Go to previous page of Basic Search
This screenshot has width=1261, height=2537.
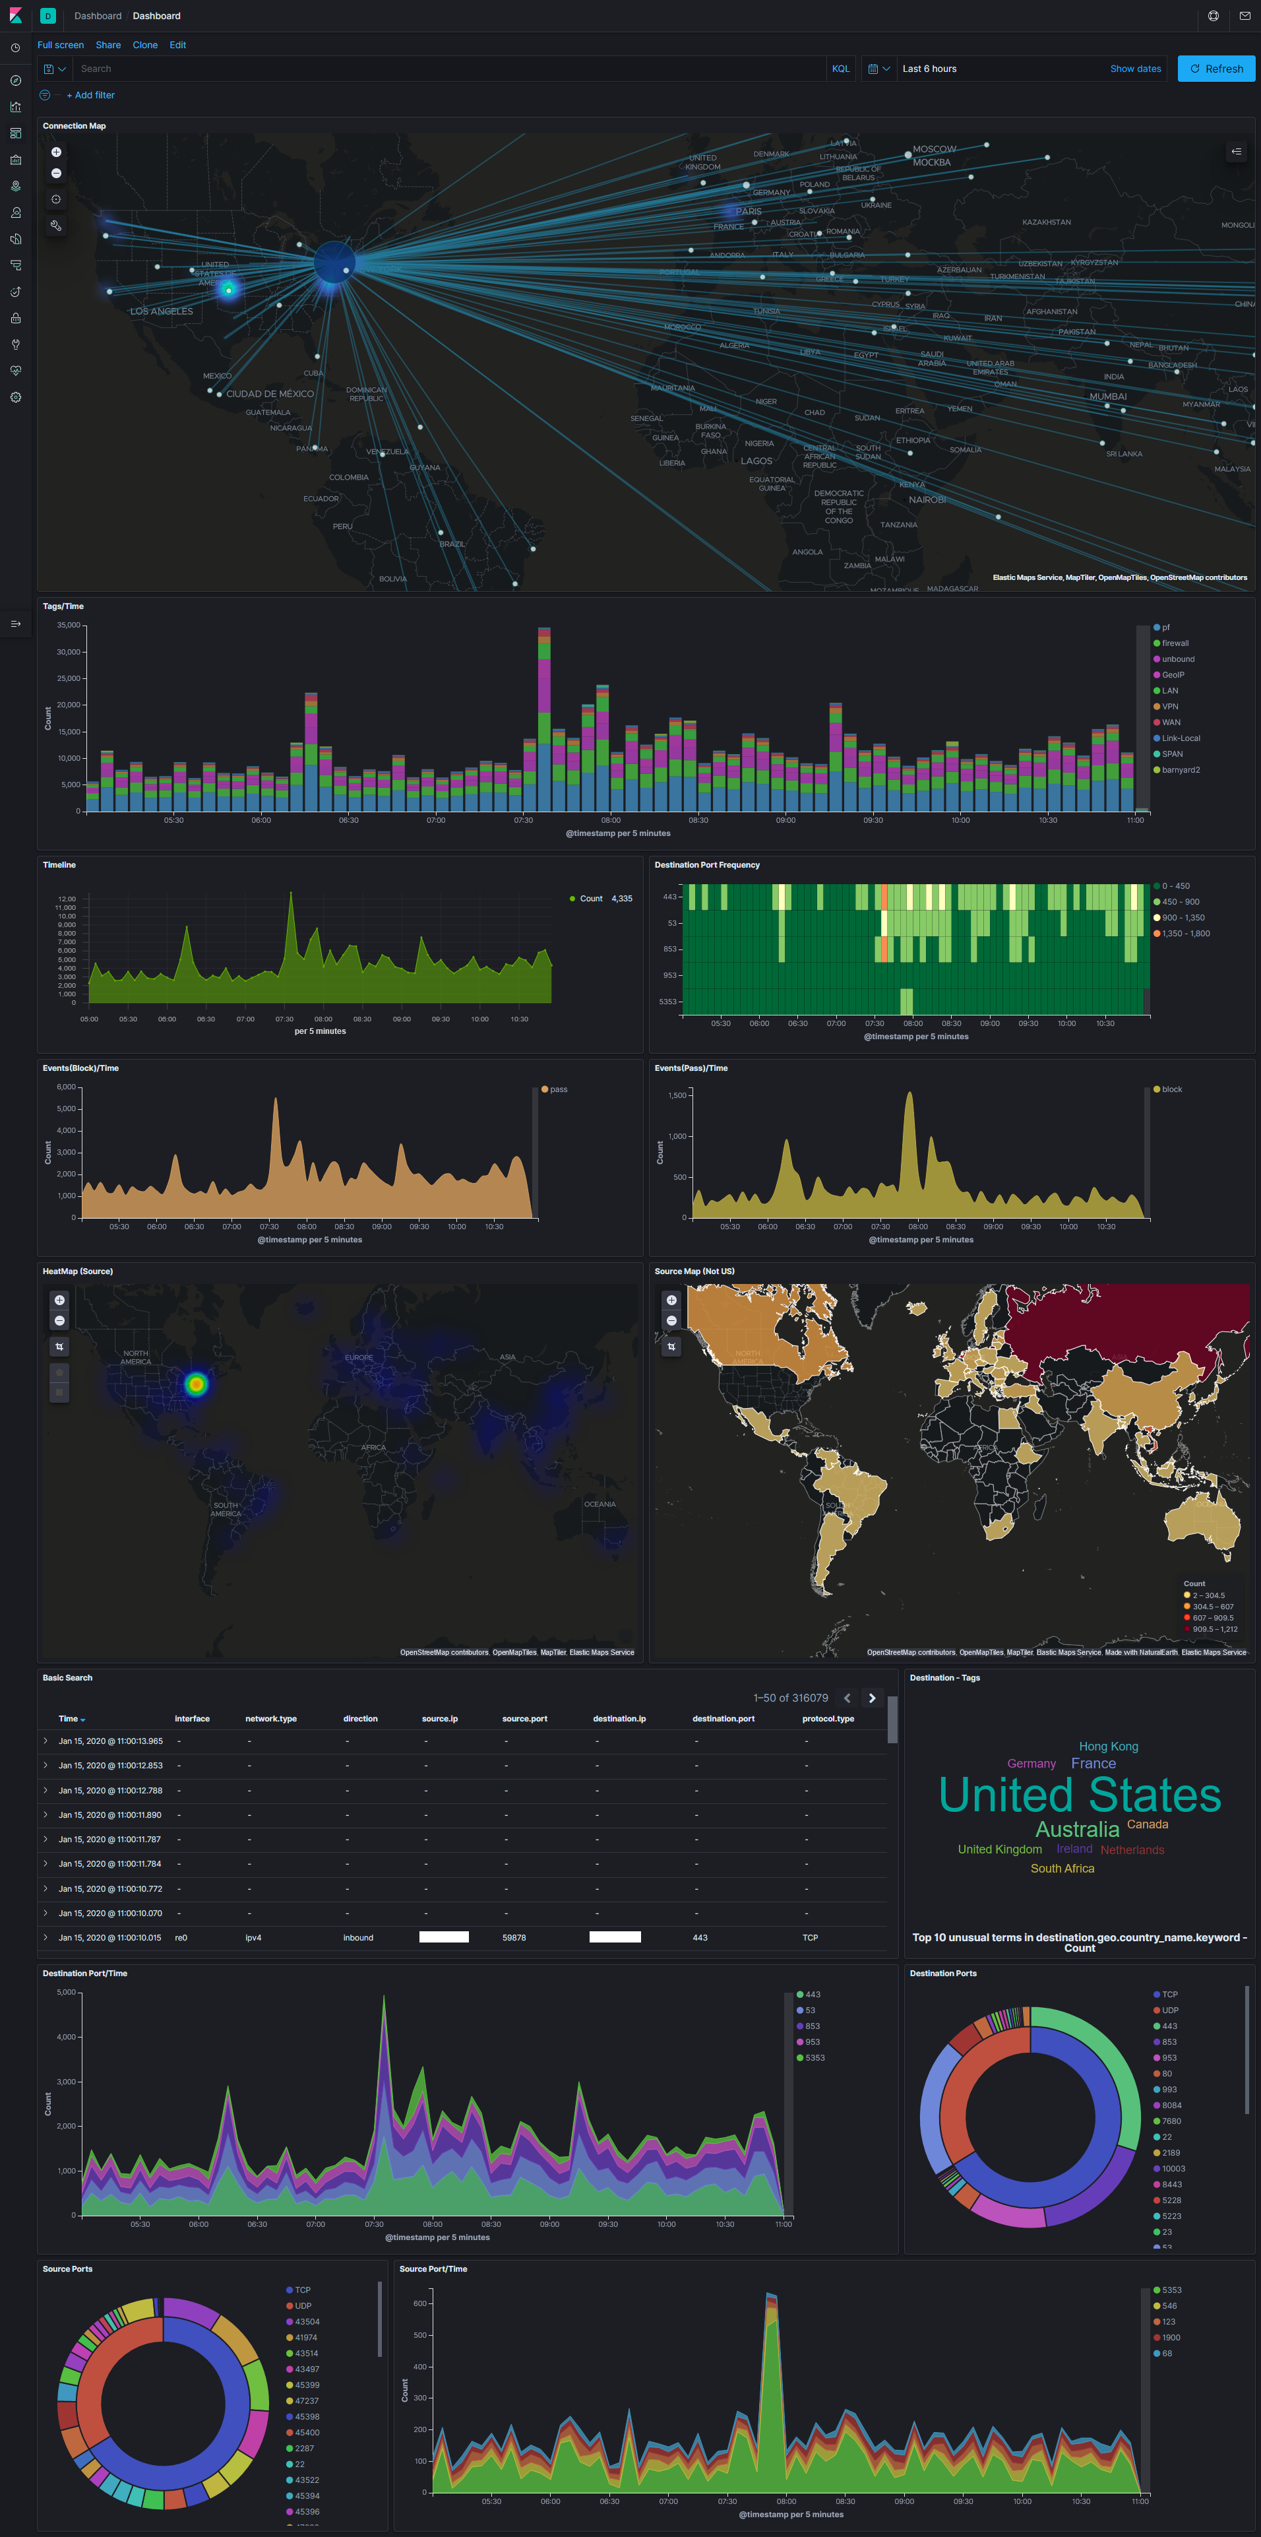pos(847,1698)
